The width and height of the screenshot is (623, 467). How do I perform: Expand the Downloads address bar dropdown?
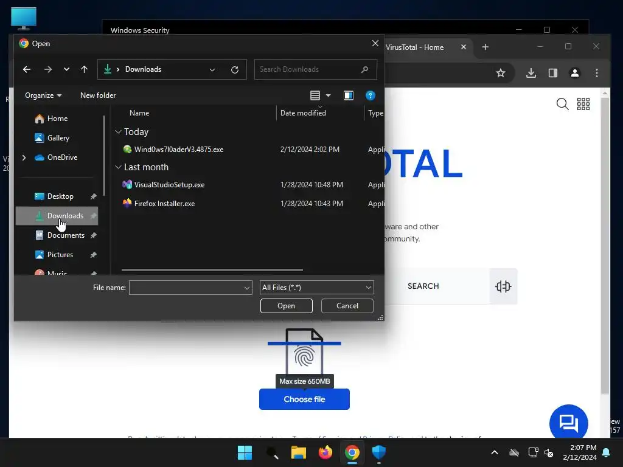tap(212, 70)
